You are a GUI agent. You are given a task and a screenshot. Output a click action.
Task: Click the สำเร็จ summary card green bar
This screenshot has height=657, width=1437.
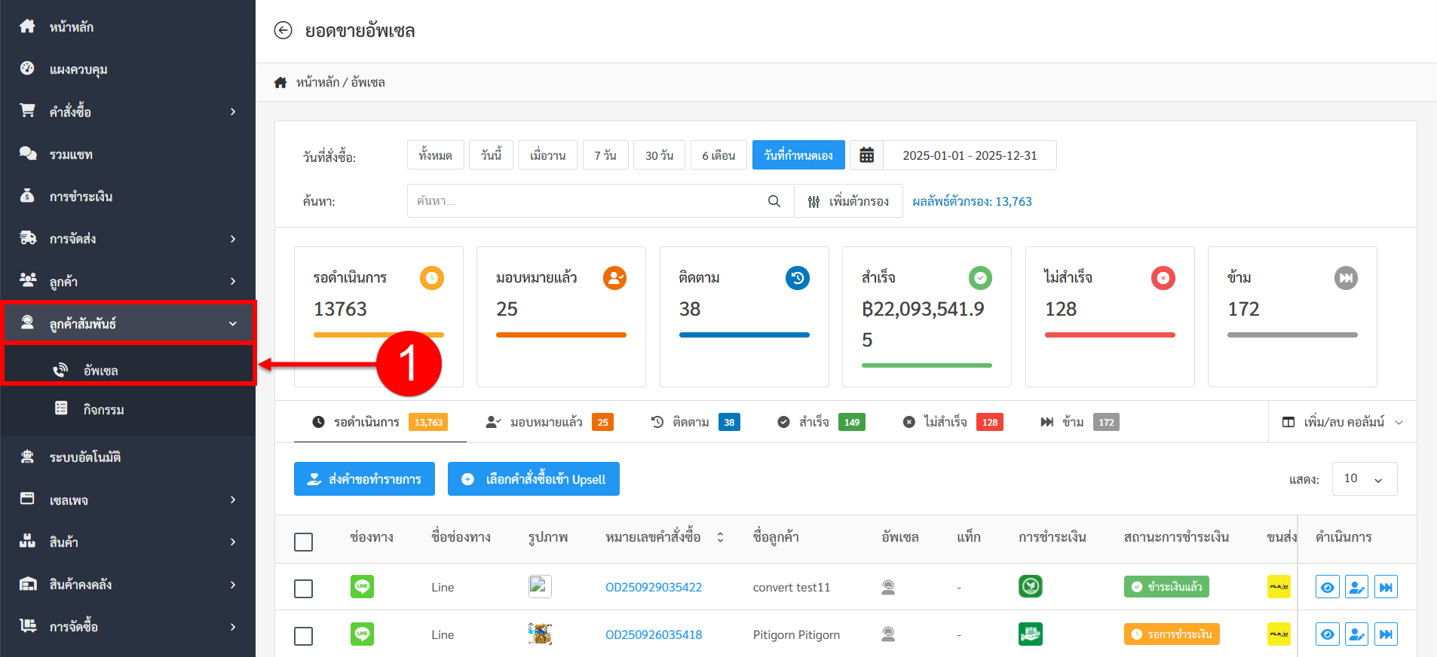coord(926,365)
